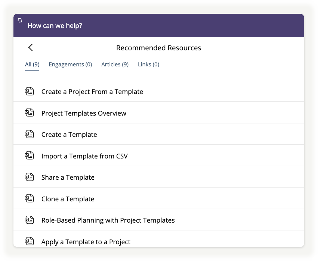The width and height of the screenshot is (318, 261).
Task: Go back using the left chevron arrow
Action: 30,48
